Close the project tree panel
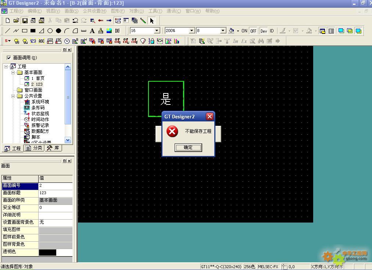372x270 pixels. click(69, 50)
